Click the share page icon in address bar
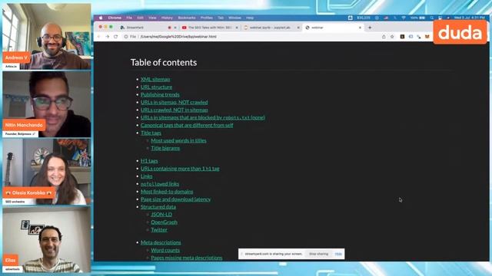 tap(384, 37)
